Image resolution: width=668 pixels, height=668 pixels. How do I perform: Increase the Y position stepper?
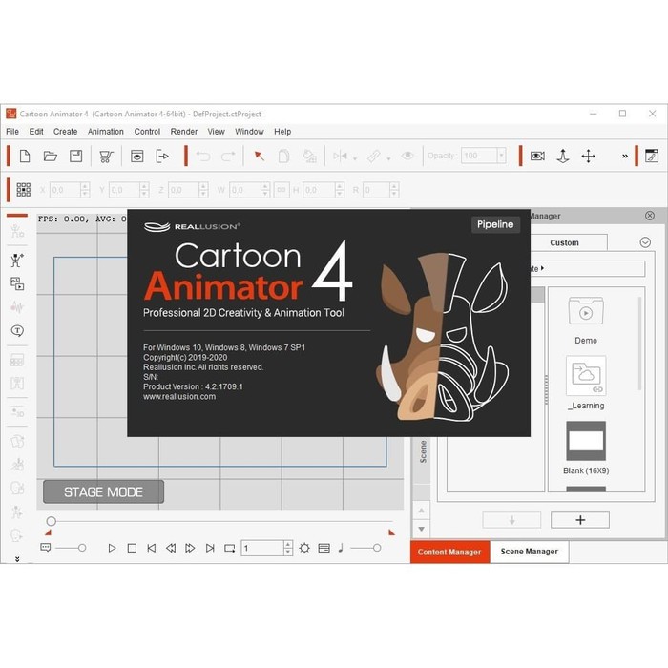pyautogui.click(x=144, y=186)
